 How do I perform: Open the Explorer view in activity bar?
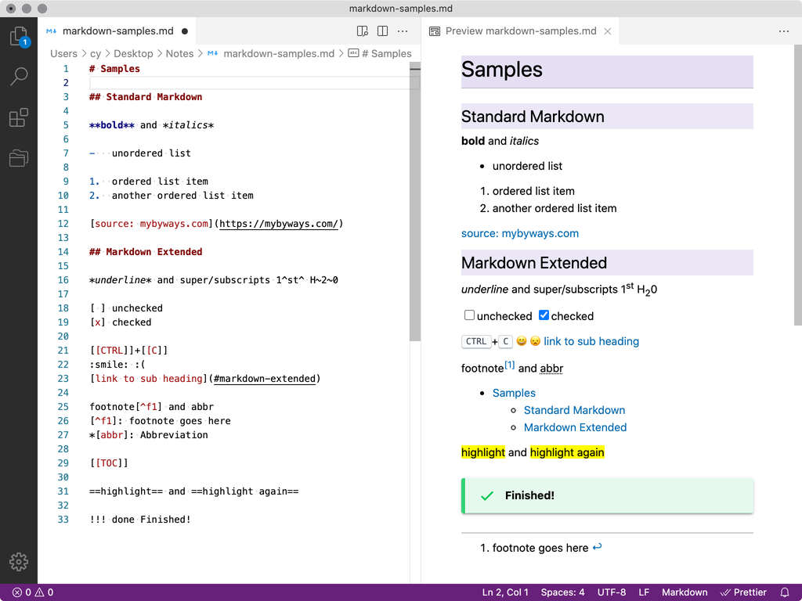coord(19,37)
